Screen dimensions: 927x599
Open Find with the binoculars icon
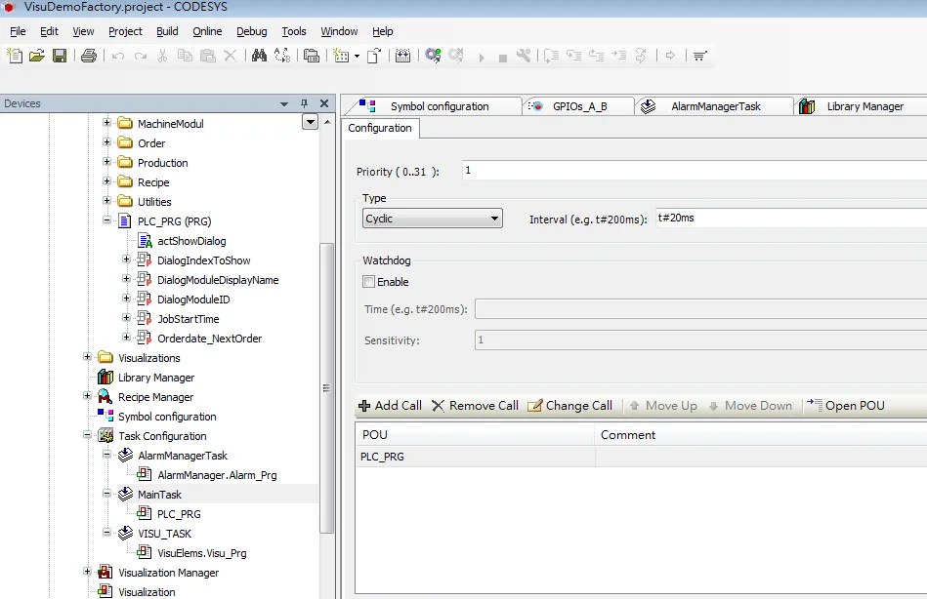click(x=259, y=57)
